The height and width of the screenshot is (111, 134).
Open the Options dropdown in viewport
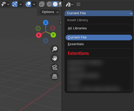click(x=50, y=12)
